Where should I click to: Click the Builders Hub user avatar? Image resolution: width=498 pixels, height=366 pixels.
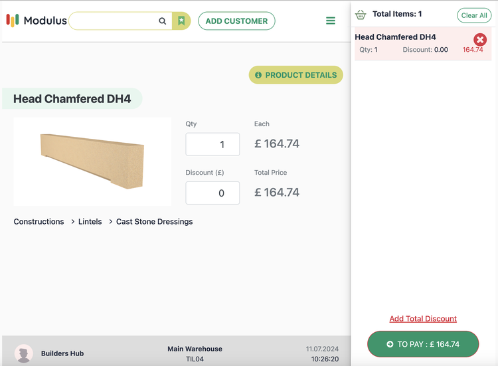pos(24,353)
